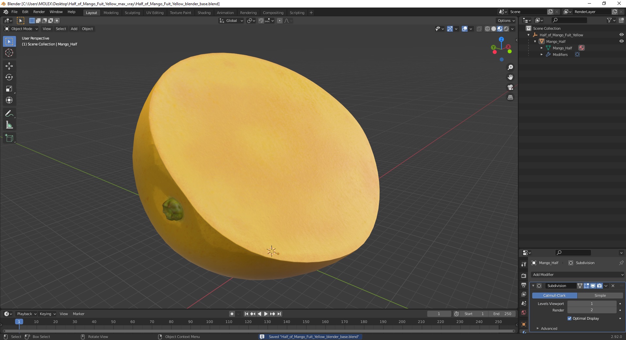Click the Blender logo menu icon
The width and height of the screenshot is (626, 340).
tap(6, 12)
